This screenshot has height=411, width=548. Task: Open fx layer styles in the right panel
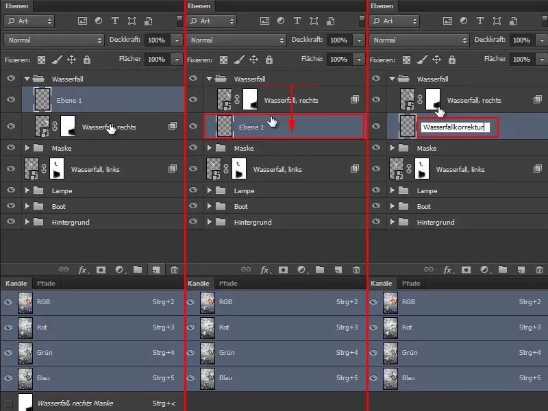coord(448,269)
